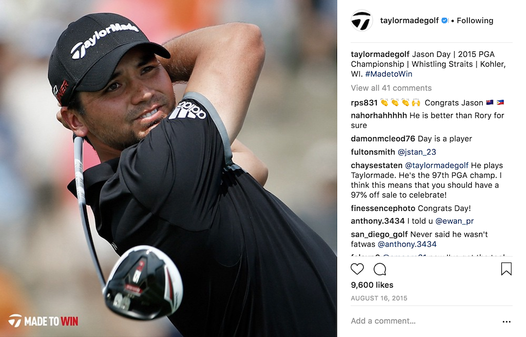
Task: Open the #MadetoWin hashtag
Action: click(x=389, y=74)
